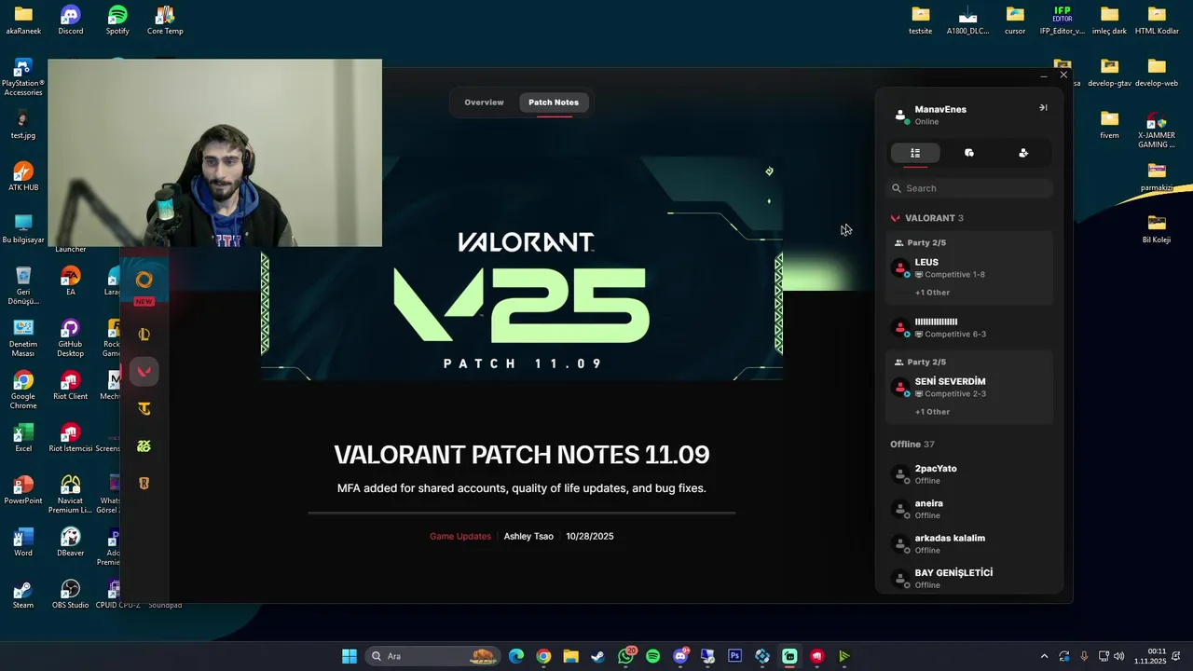The height and width of the screenshot is (671, 1193).
Task: Open the OBS Studio desktop shortcut
Action: [70, 594]
